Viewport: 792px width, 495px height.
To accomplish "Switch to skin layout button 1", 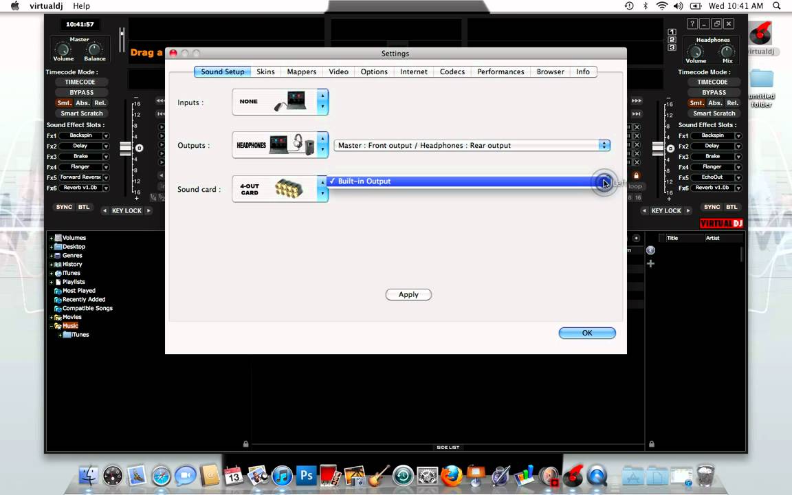I will [672, 32].
